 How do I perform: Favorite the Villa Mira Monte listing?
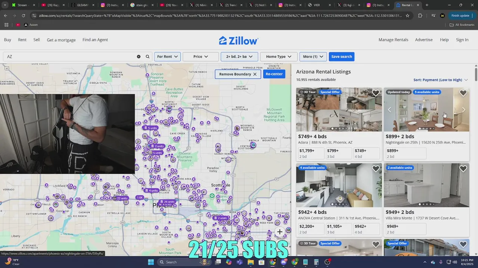[x=463, y=169]
